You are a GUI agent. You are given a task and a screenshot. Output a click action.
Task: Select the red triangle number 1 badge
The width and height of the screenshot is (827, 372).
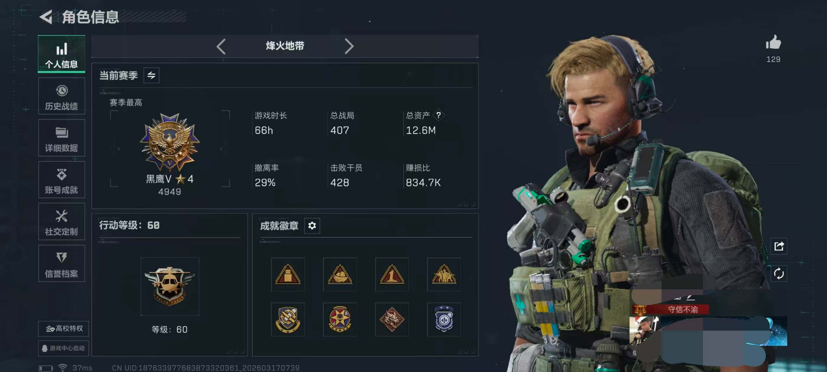pos(392,275)
